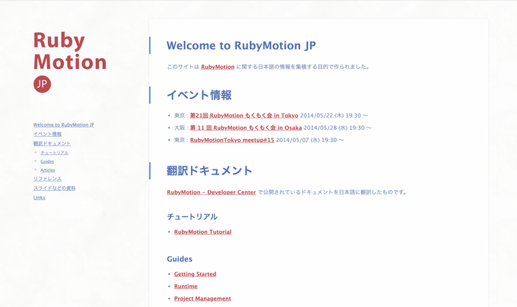The height and width of the screenshot is (307, 517).
Task: Visit RubyMotion – Developer Center link
Action: pos(211,192)
